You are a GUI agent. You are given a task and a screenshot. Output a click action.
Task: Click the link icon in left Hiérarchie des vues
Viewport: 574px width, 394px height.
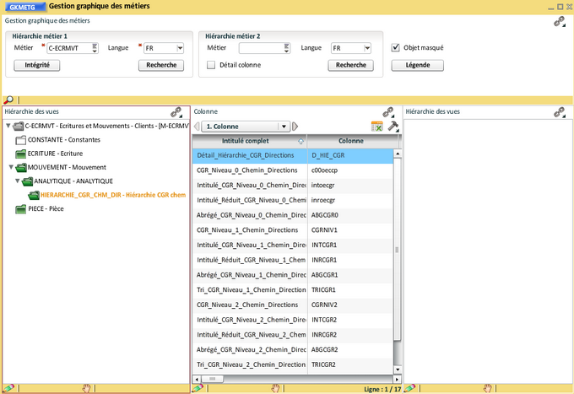point(176,111)
